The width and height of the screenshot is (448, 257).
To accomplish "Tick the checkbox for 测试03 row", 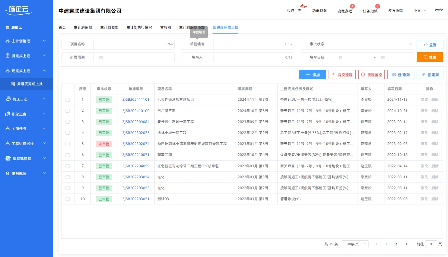I will (x=68, y=199).
